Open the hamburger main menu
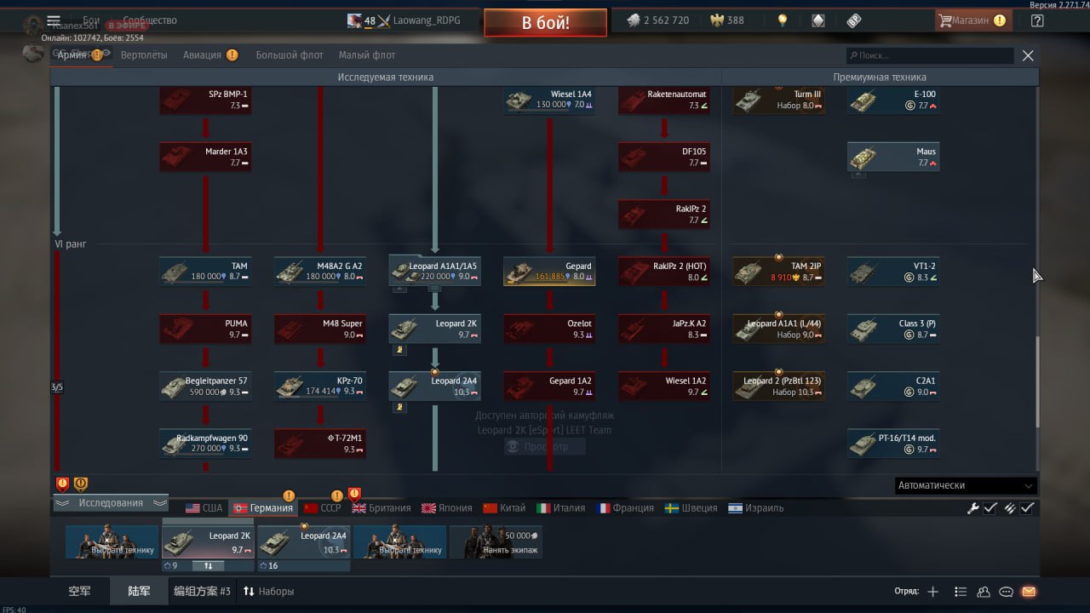This screenshot has height=613, width=1090. tap(54, 20)
